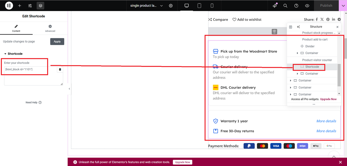Click the preview eye icon in top bar
Screen dimensions: 347x166
pyautogui.click(x=307, y=5)
